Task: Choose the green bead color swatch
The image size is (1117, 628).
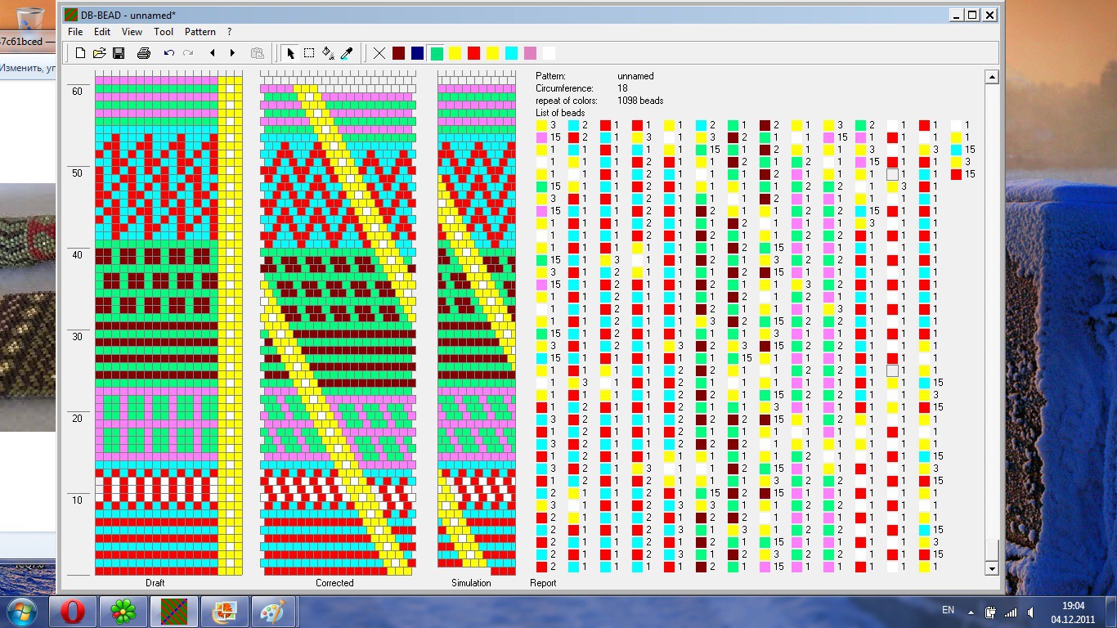Action: click(437, 53)
